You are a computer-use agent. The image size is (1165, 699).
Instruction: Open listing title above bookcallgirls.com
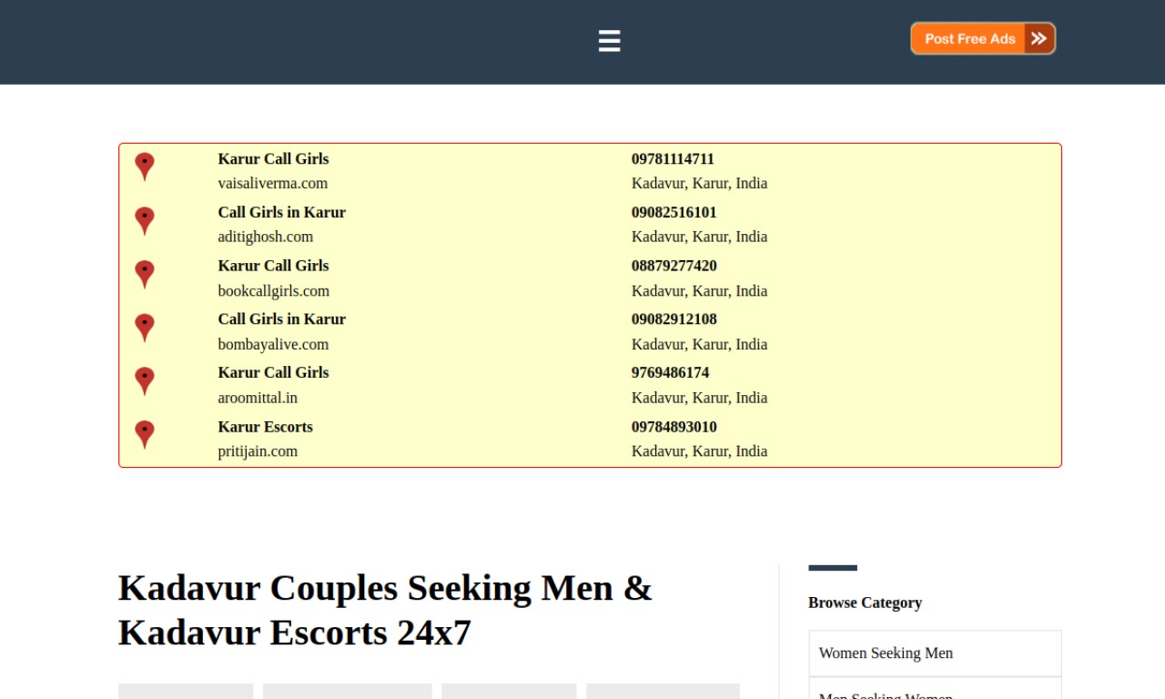273,266
